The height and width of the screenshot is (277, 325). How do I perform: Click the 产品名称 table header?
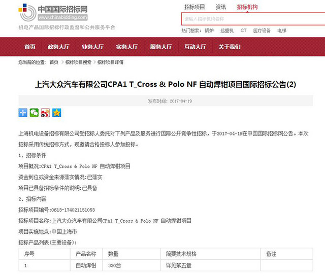click(86, 254)
